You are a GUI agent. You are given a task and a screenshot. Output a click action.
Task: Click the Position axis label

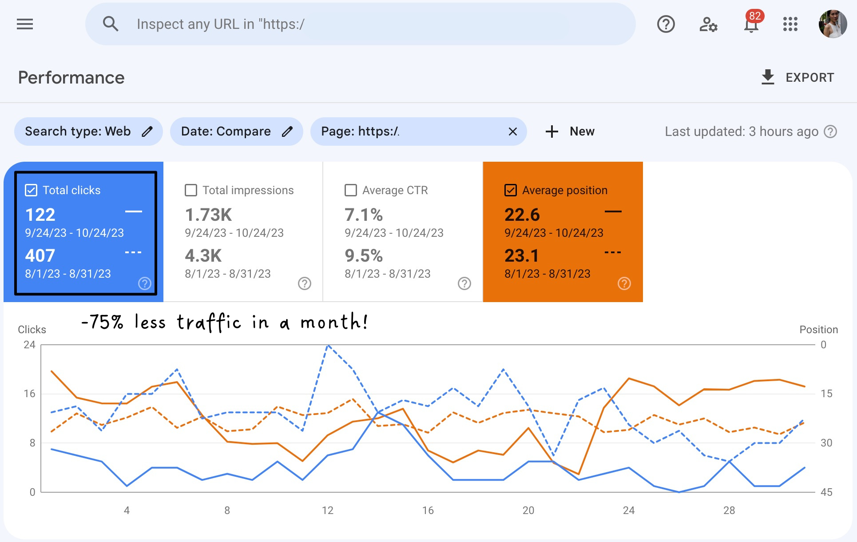[819, 330]
